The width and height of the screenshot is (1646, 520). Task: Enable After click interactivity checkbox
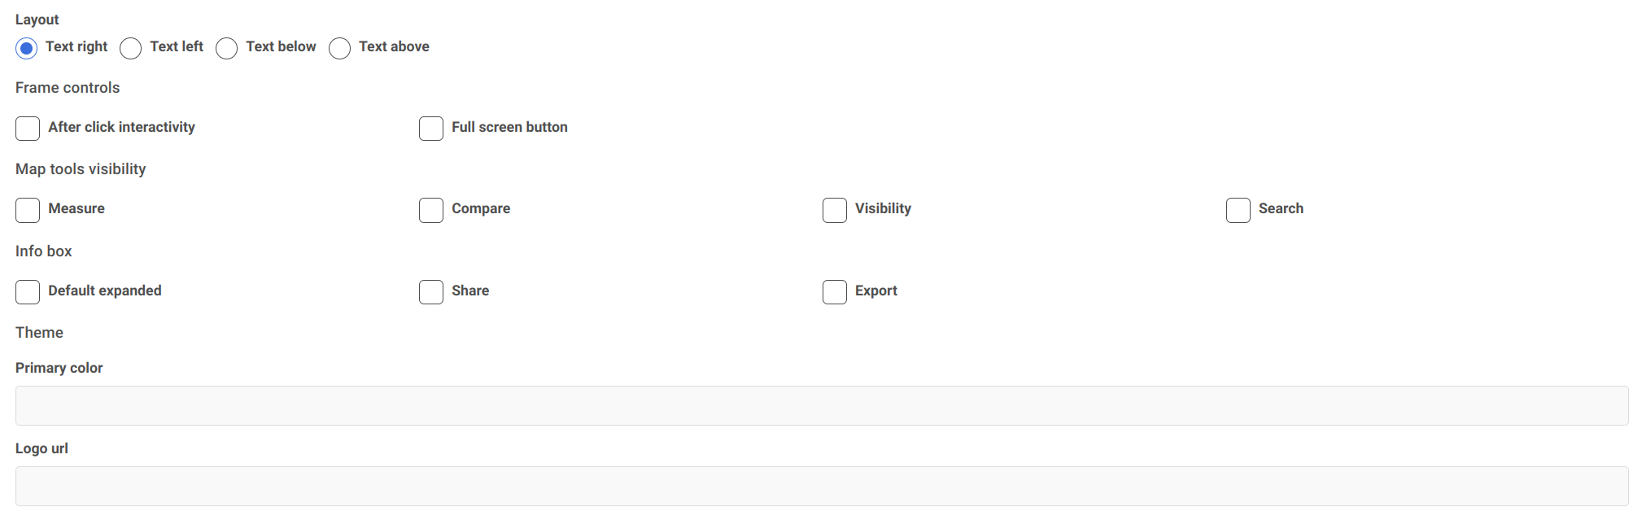28,129
